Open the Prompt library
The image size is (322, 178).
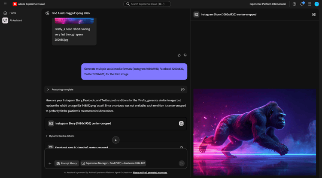[67, 163]
